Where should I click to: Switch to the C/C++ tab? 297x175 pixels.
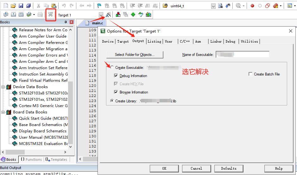click(x=185, y=41)
